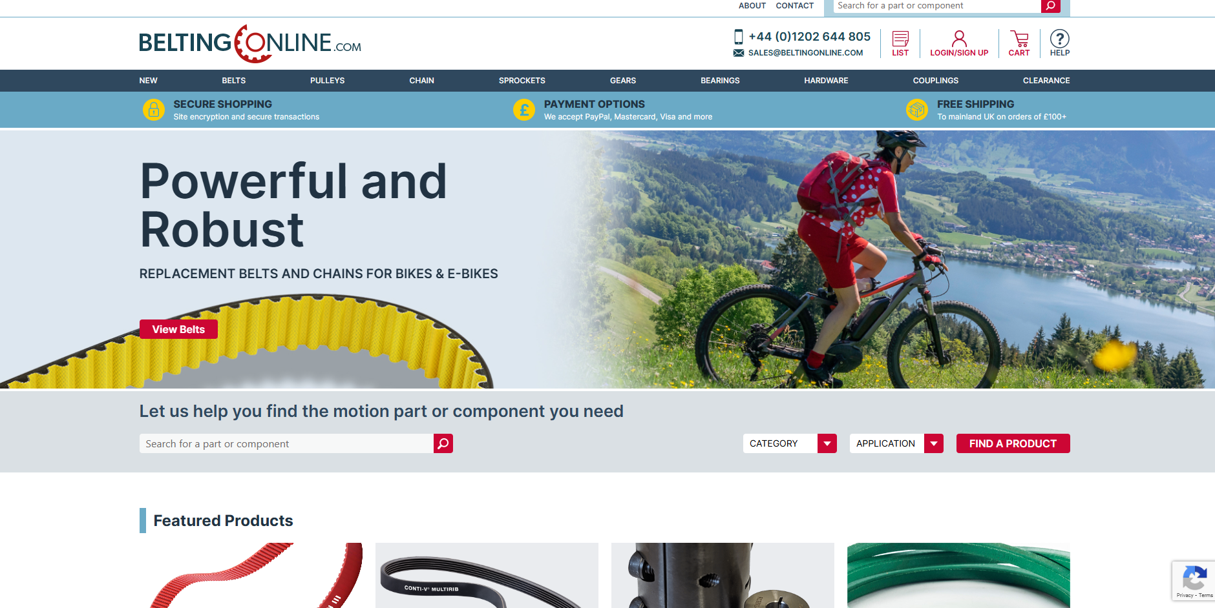
Task: Open the shopping cart icon
Action: 1019,39
